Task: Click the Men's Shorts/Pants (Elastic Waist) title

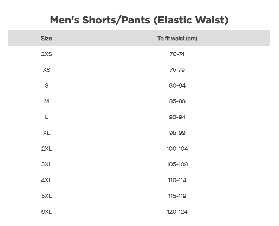Action: pyautogui.click(x=139, y=20)
